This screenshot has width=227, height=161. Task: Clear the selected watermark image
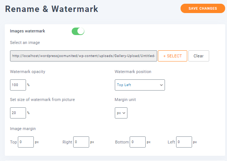point(198,56)
